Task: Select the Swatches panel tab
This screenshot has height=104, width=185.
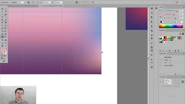Action: click(x=162, y=30)
